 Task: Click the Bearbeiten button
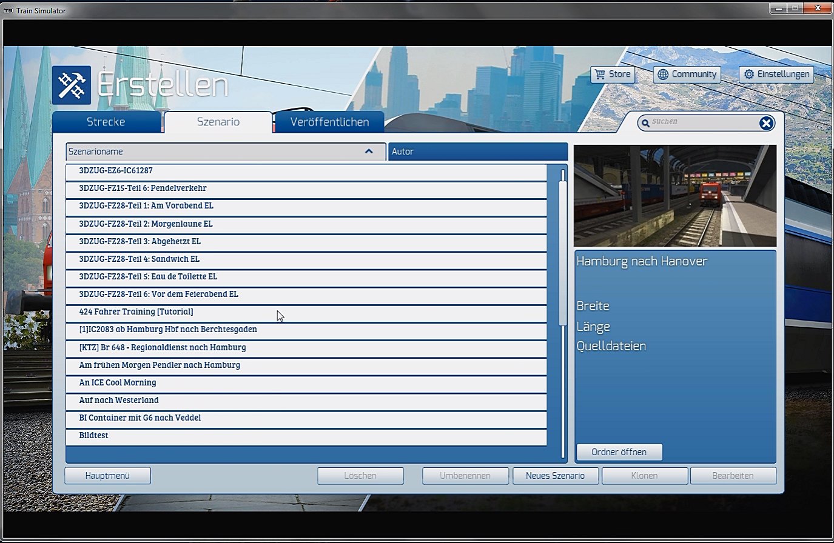[733, 476]
